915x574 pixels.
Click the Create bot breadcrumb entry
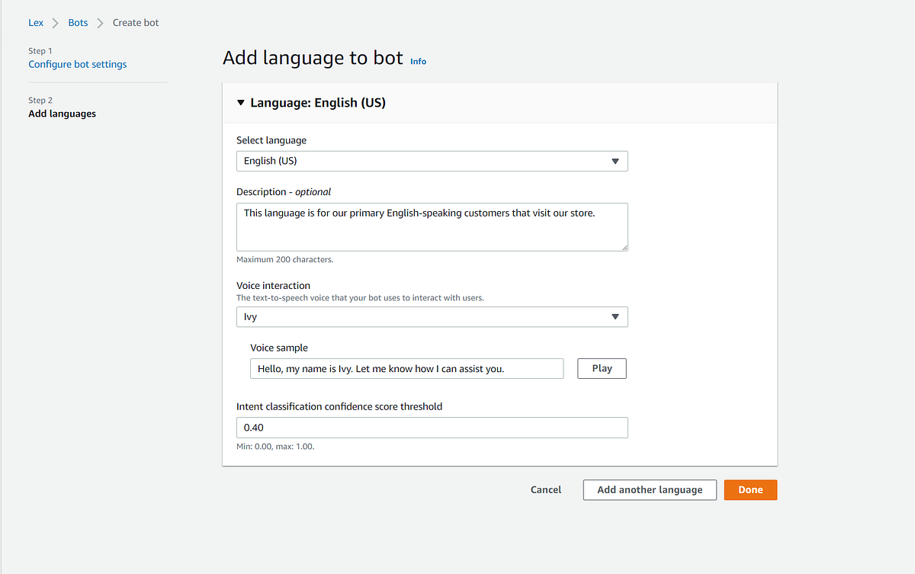136,22
